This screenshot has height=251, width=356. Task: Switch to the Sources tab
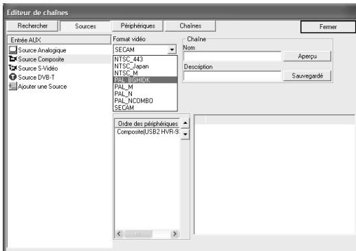(85, 26)
